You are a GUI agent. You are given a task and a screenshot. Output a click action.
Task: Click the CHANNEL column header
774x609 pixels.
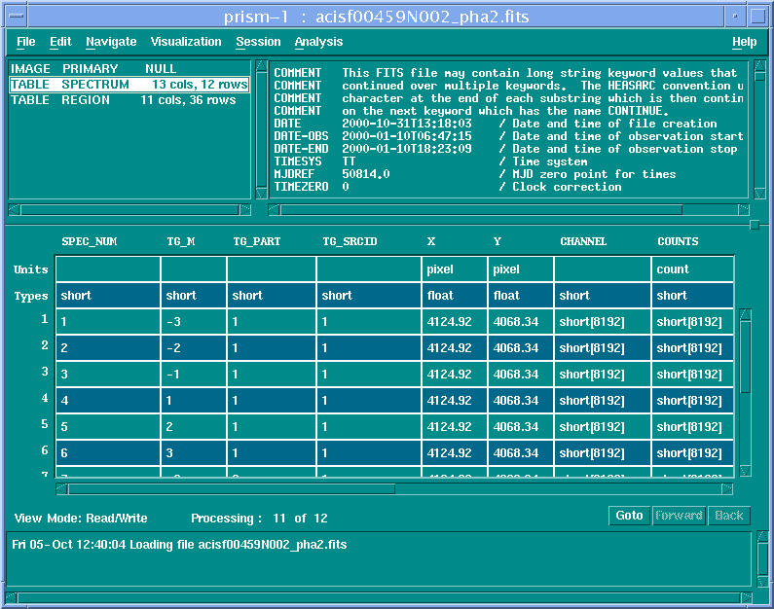pyautogui.click(x=583, y=241)
